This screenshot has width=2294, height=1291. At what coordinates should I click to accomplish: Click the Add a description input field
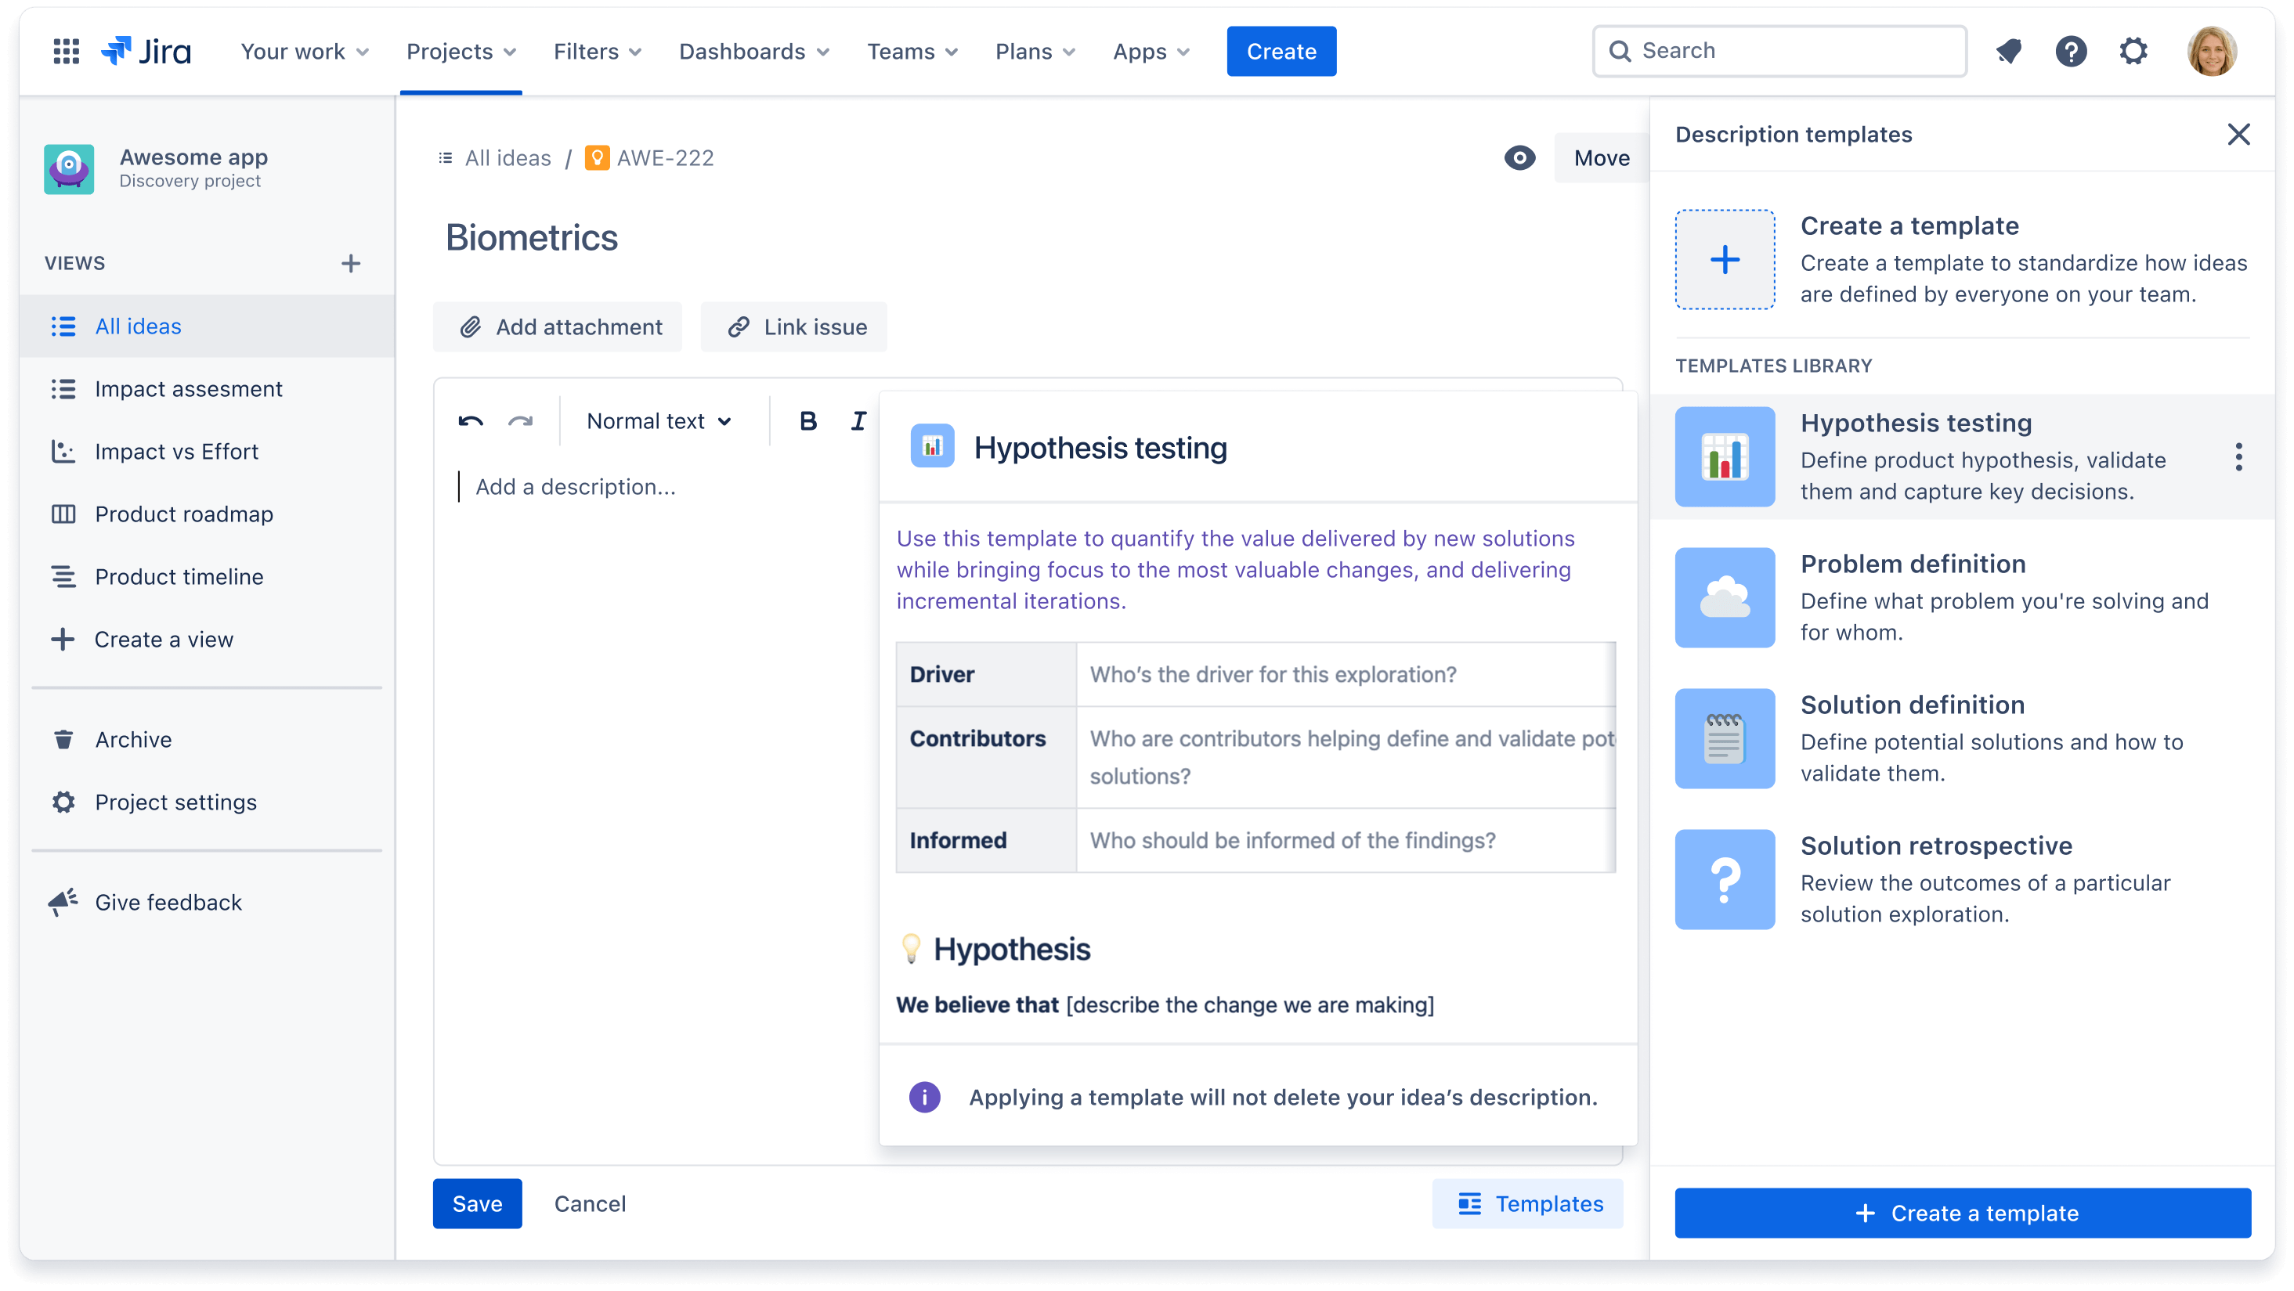[575, 485]
